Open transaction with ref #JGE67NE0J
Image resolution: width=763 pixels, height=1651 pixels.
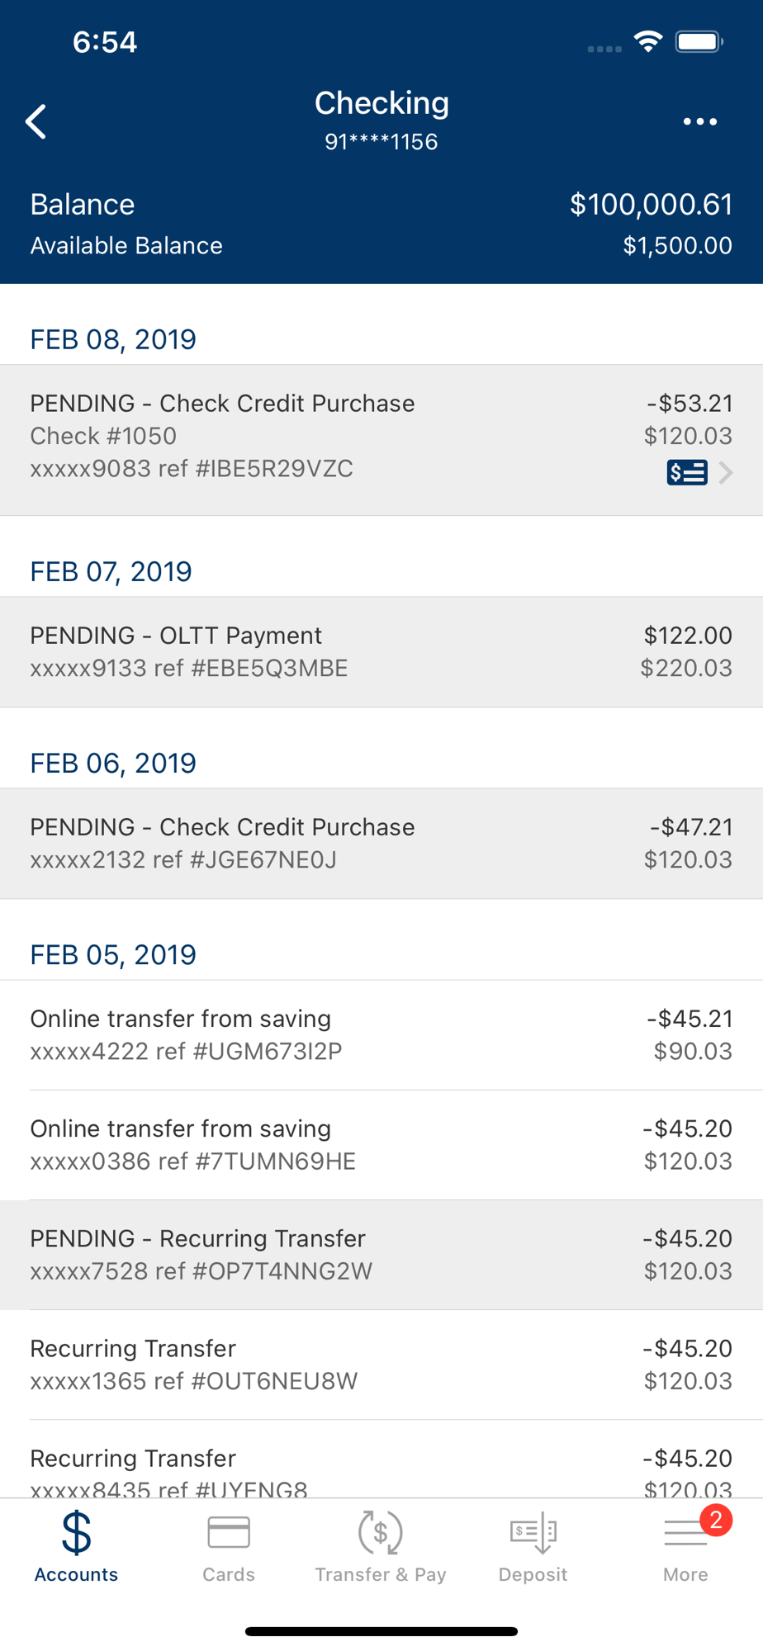(380, 843)
